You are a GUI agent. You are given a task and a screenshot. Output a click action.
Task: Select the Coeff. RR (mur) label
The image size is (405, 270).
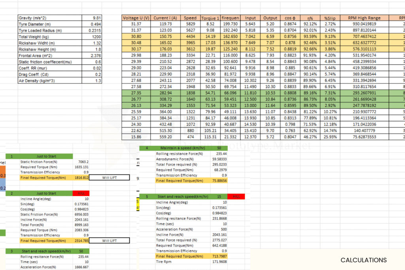(x=50, y=68)
